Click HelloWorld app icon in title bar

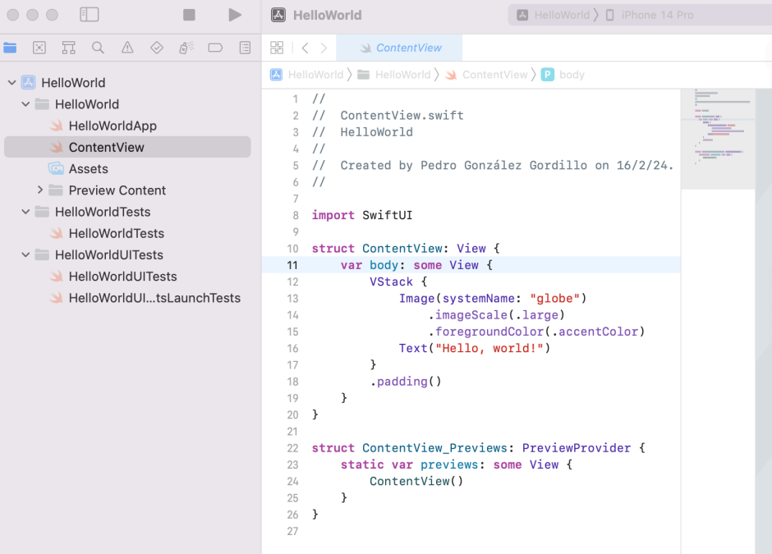278,16
